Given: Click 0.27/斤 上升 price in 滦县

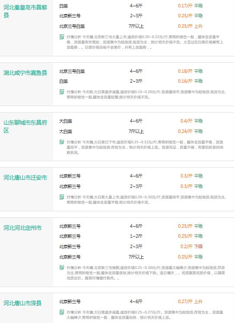Looking at the screenshot, I should [x=190, y=302].
